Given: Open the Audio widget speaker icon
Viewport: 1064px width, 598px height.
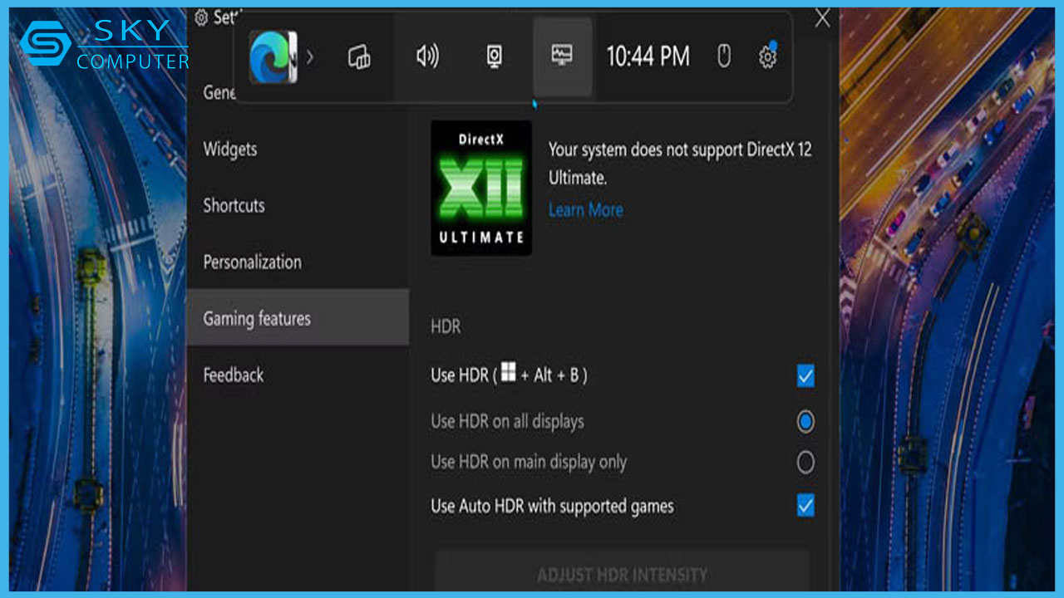Looking at the screenshot, I should point(427,57).
